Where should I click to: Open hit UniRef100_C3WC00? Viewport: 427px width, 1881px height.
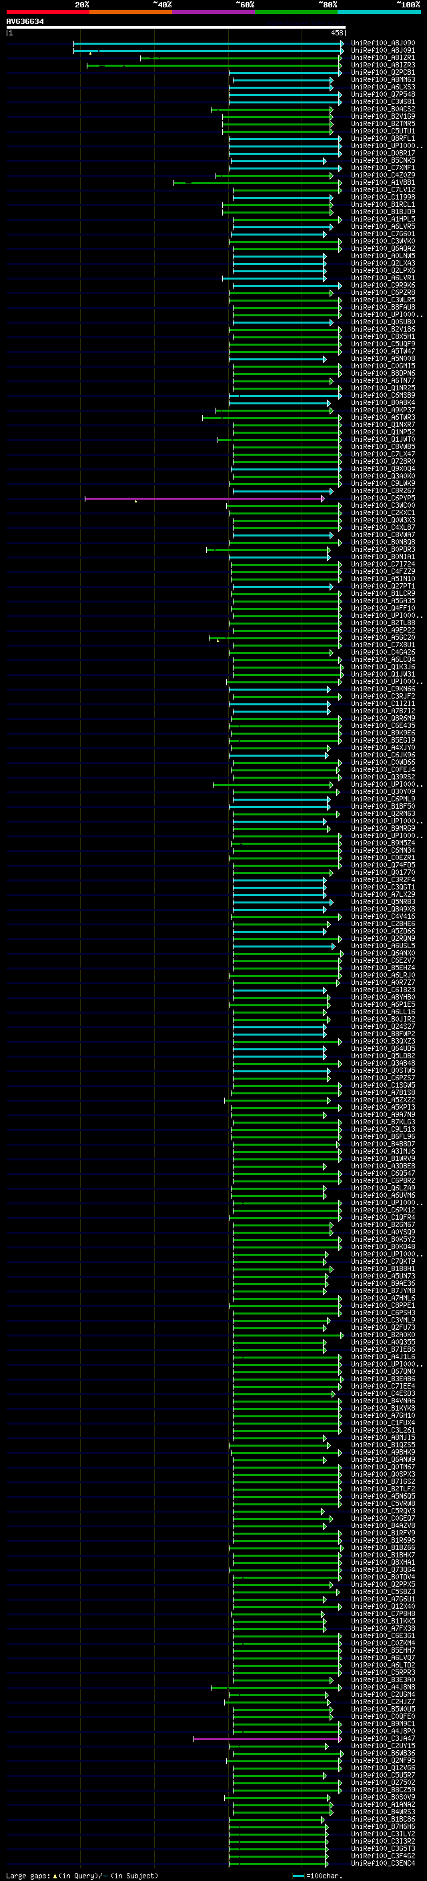pos(382,505)
